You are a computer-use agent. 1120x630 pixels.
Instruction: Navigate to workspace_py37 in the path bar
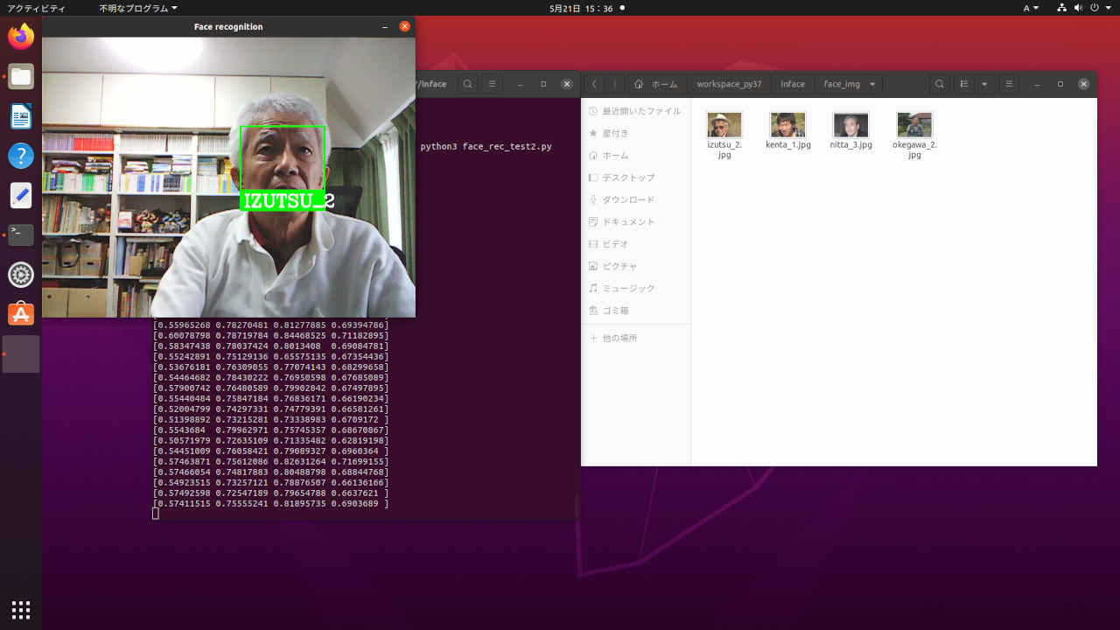click(x=729, y=84)
